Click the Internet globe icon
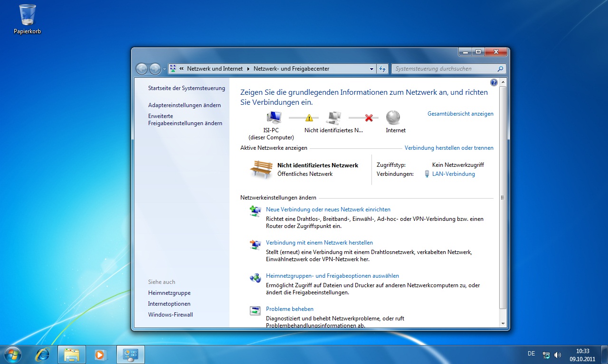608x364 pixels. [x=393, y=117]
